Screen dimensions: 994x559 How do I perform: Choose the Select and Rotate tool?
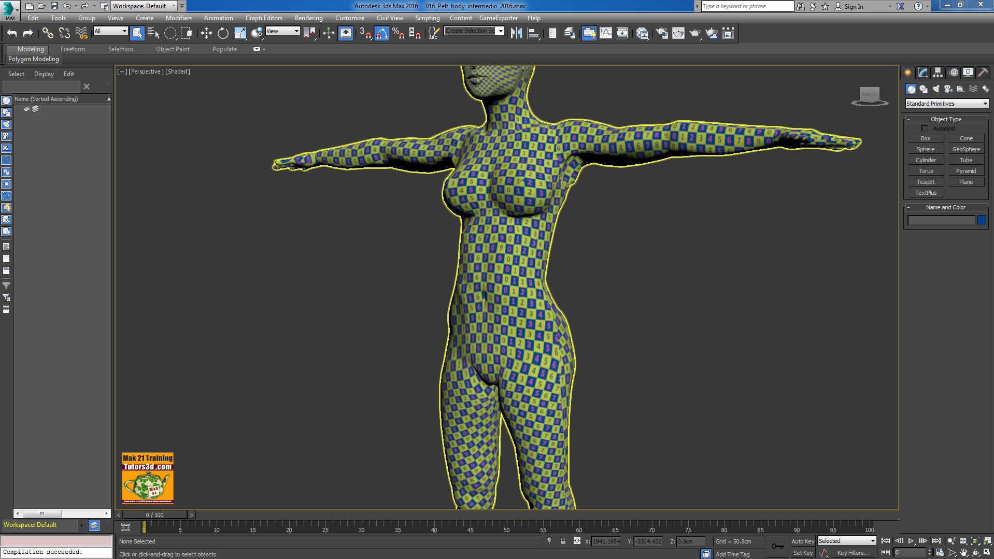(223, 33)
